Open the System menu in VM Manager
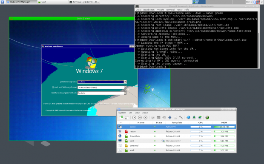Viewport: 264px width, 164px height. (x=122, y=113)
